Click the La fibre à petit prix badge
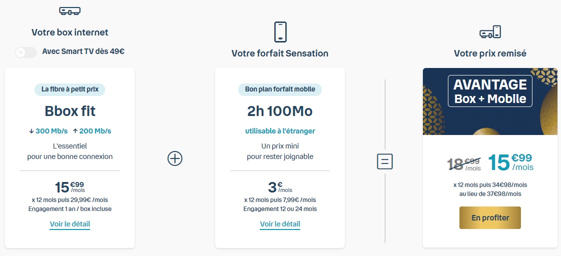The height and width of the screenshot is (256, 561). click(x=70, y=89)
